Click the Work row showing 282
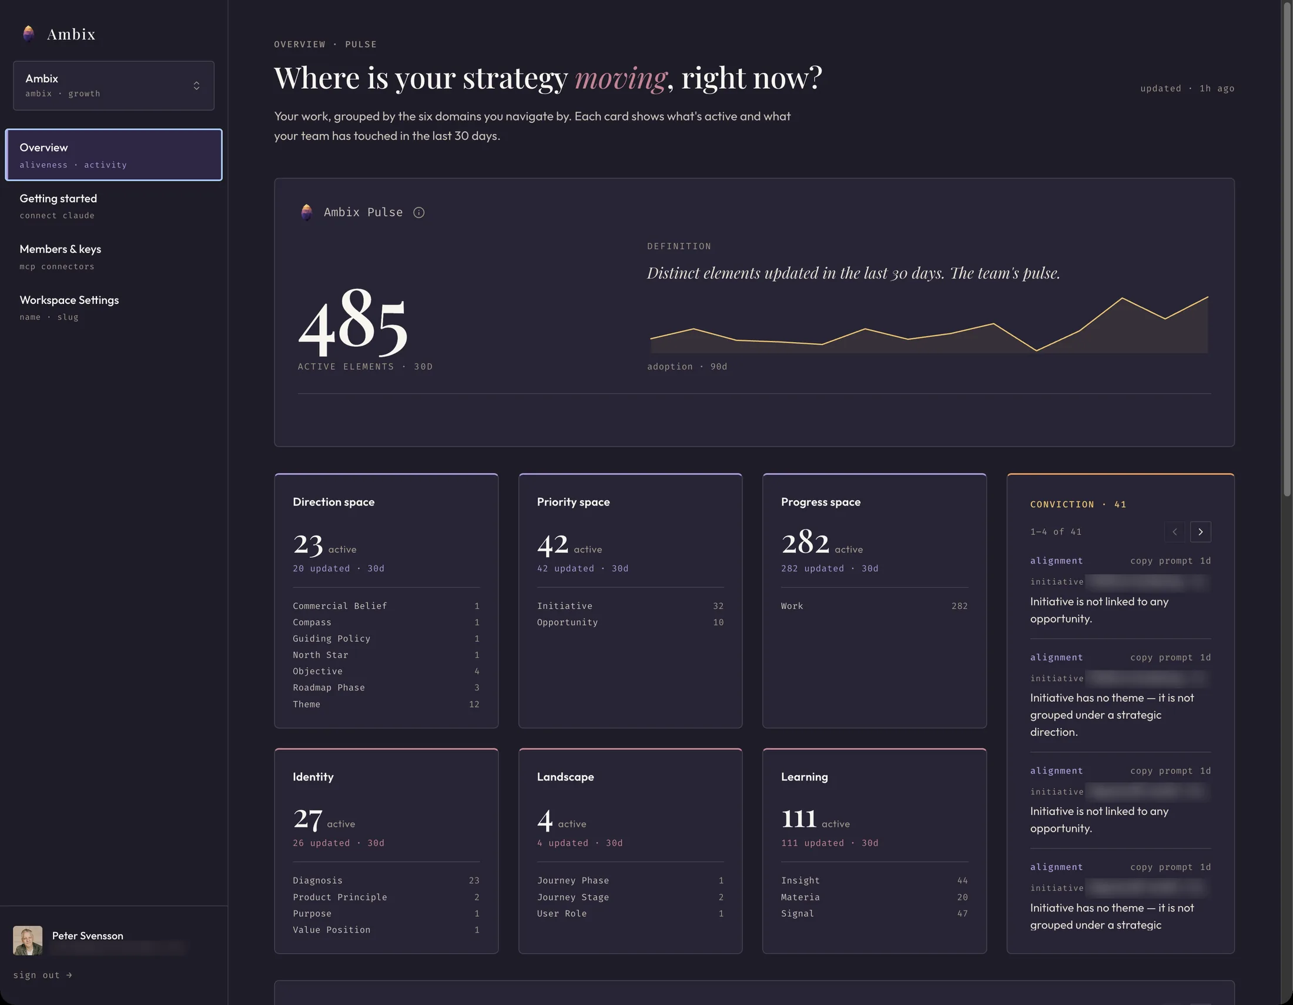 [875, 606]
